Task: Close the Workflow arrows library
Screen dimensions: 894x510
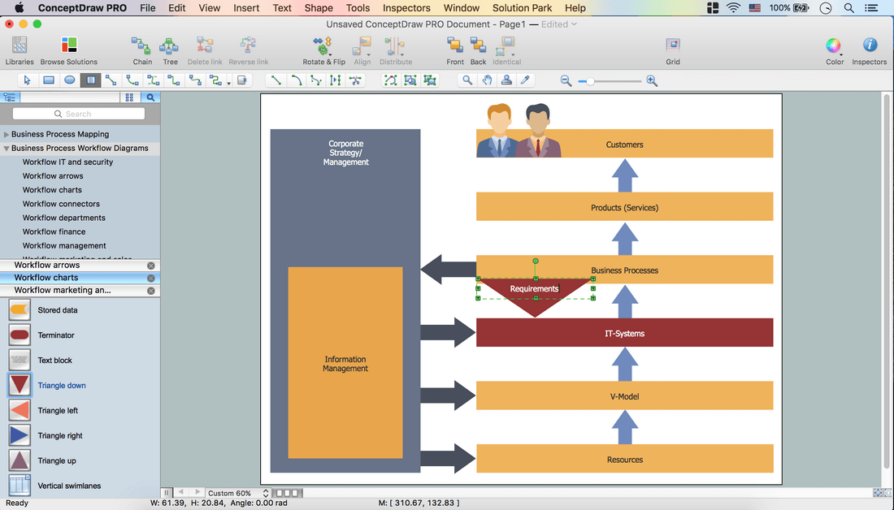Action: pyautogui.click(x=151, y=266)
